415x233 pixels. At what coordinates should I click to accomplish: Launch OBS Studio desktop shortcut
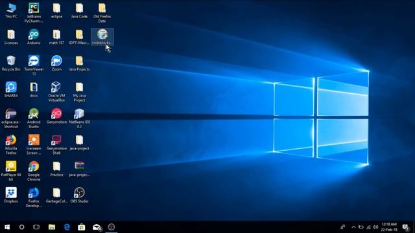click(79, 195)
